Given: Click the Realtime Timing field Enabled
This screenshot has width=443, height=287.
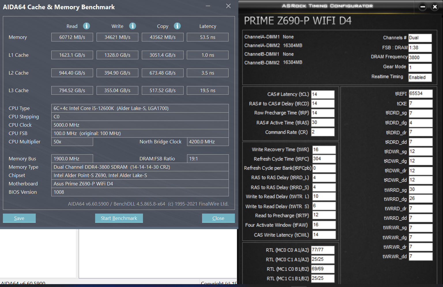Looking at the screenshot, I should [x=420, y=77].
